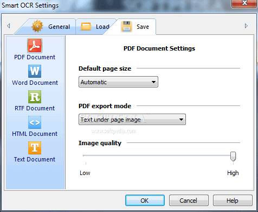Select the Save tab label

point(143,27)
